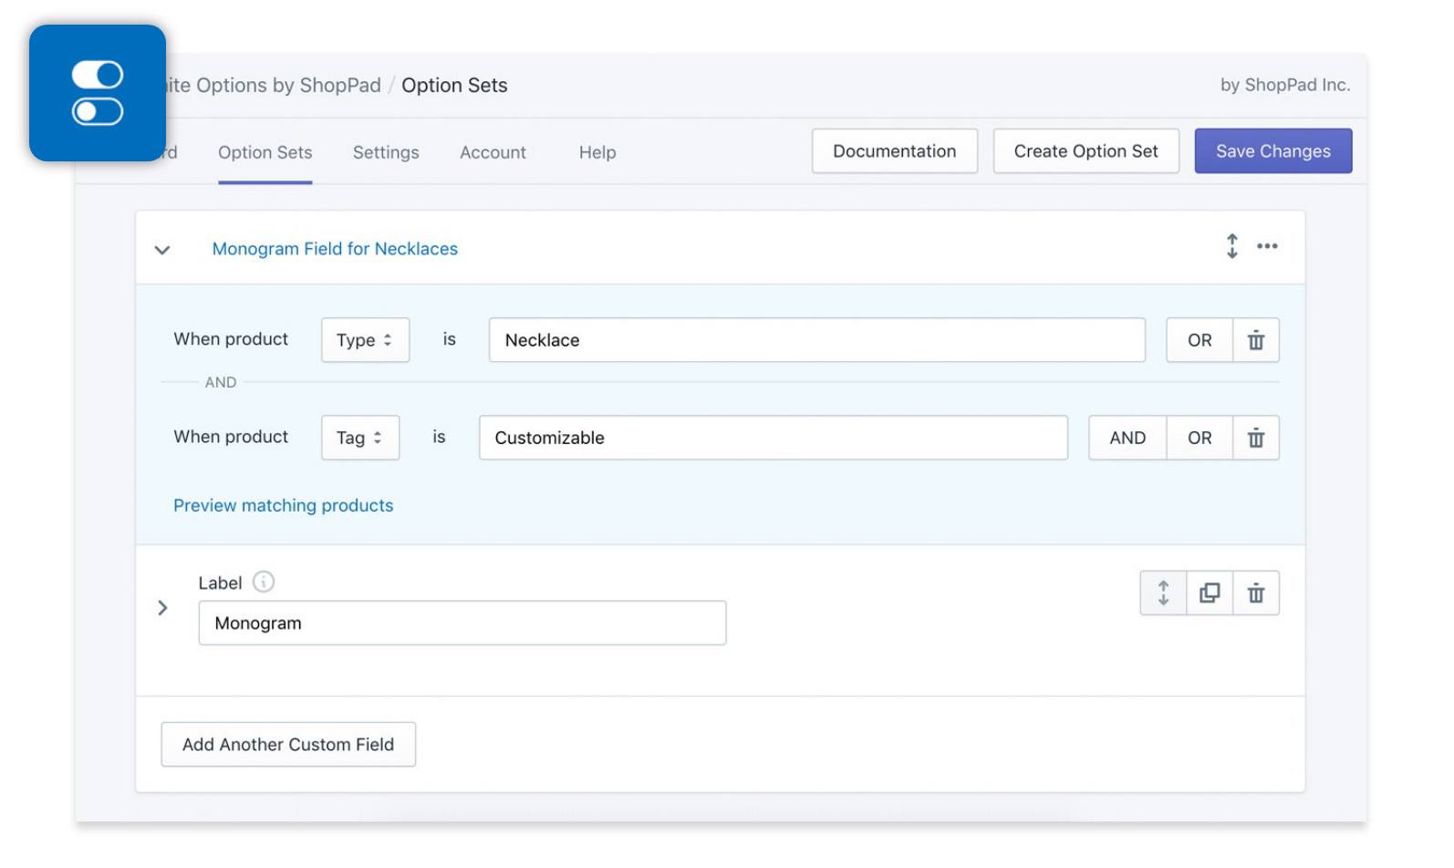Expand the Monogram label field details
This screenshot has width=1454, height=868.
(162, 607)
